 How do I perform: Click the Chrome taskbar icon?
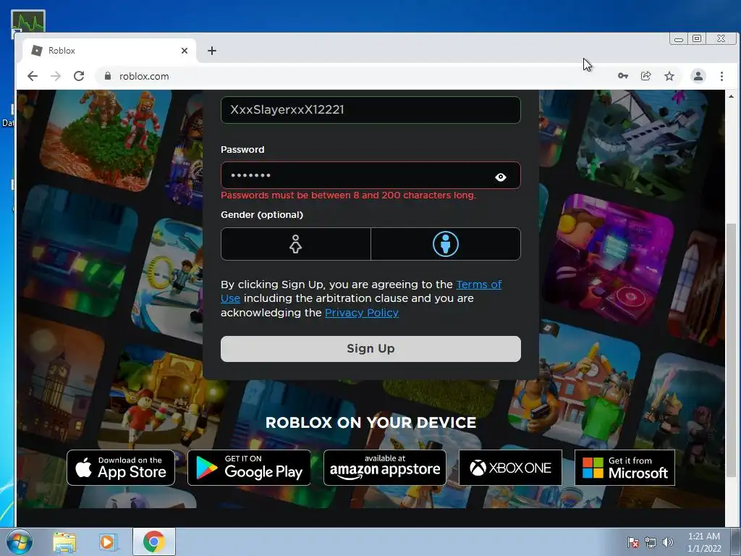153,542
